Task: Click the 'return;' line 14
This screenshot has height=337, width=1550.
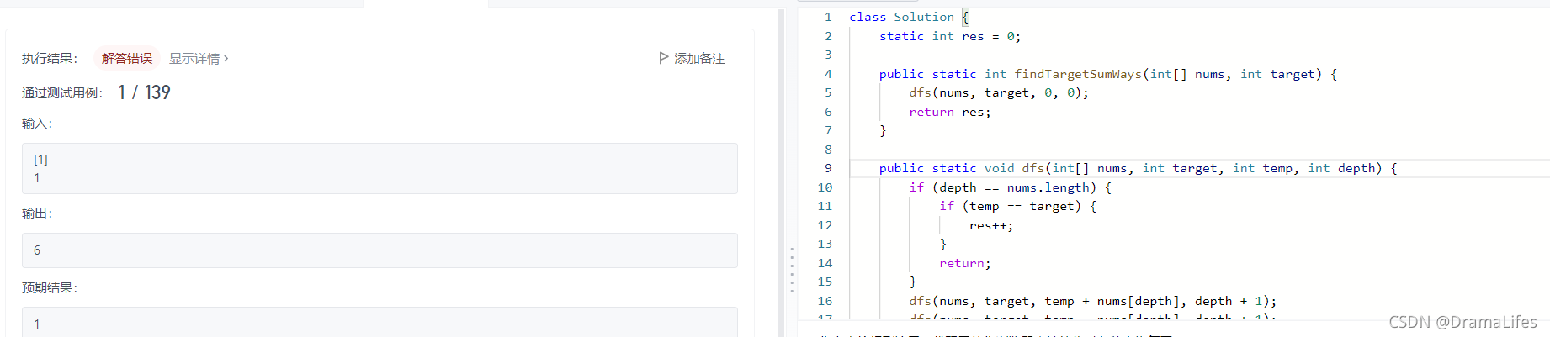Action: [x=965, y=263]
